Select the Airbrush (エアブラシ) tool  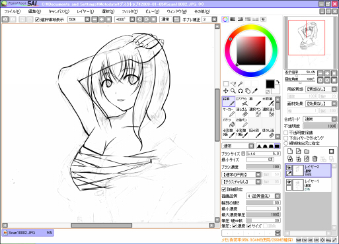(242, 102)
